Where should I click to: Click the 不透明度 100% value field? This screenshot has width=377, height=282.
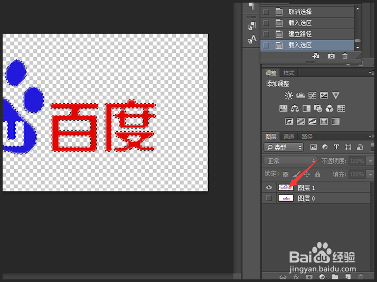(357, 161)
